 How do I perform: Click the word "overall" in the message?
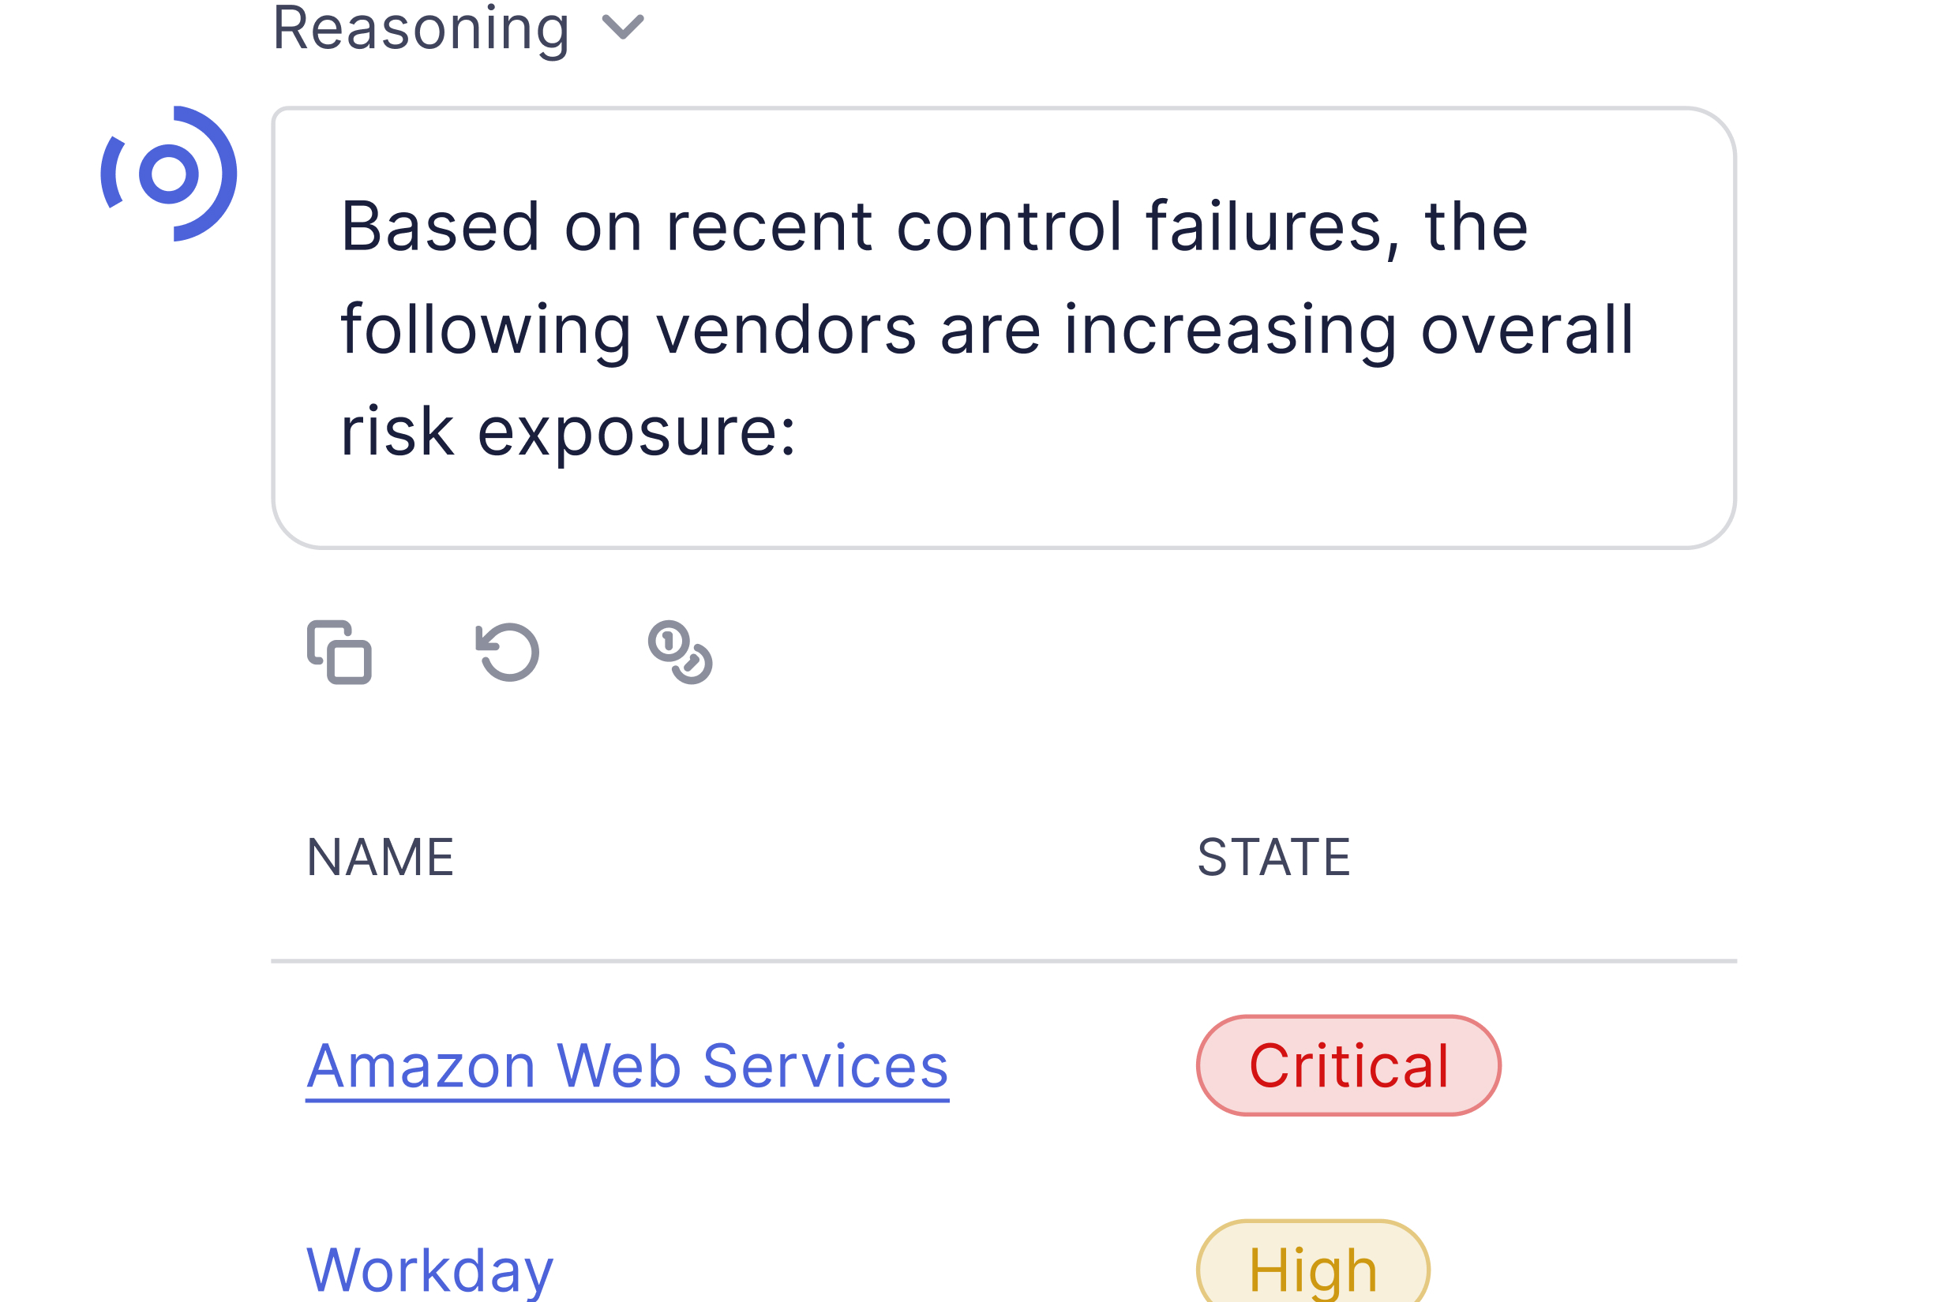[1527, 330]
